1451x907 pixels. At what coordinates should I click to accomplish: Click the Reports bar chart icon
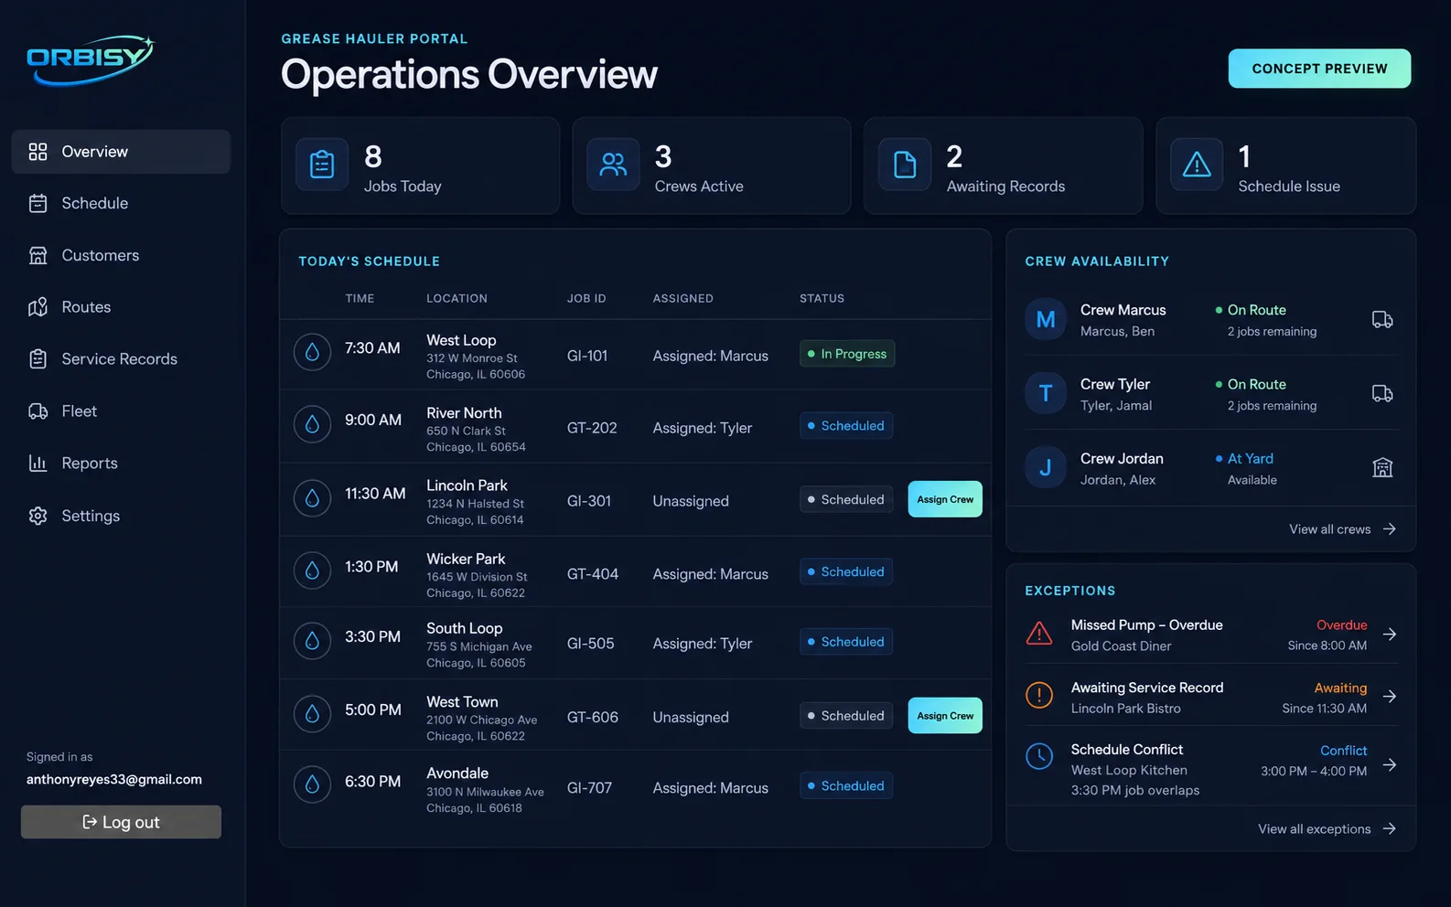(38, 464)
